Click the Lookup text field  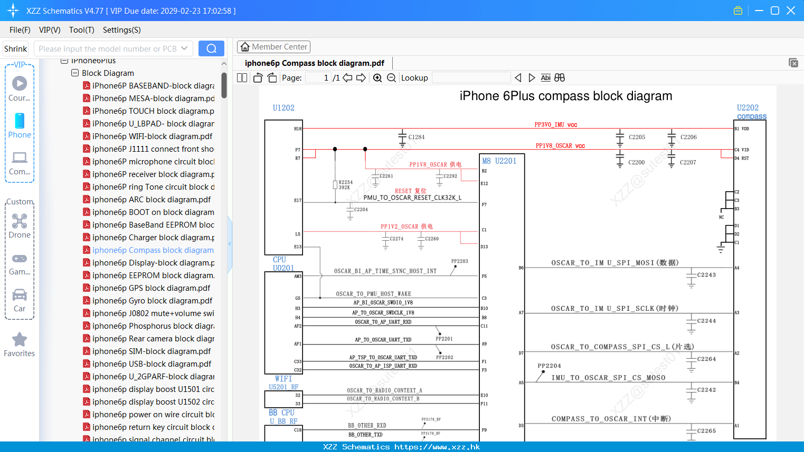click(471, 77)
